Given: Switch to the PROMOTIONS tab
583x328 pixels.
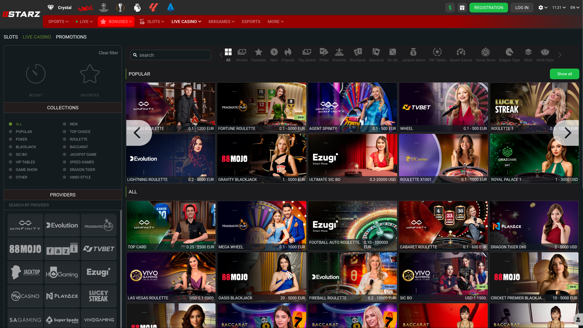Looking at the screenshot, I should click(x=71, y=37).
